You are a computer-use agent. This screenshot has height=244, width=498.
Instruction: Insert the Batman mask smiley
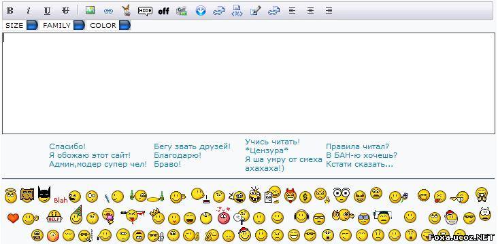coord(44,195)
